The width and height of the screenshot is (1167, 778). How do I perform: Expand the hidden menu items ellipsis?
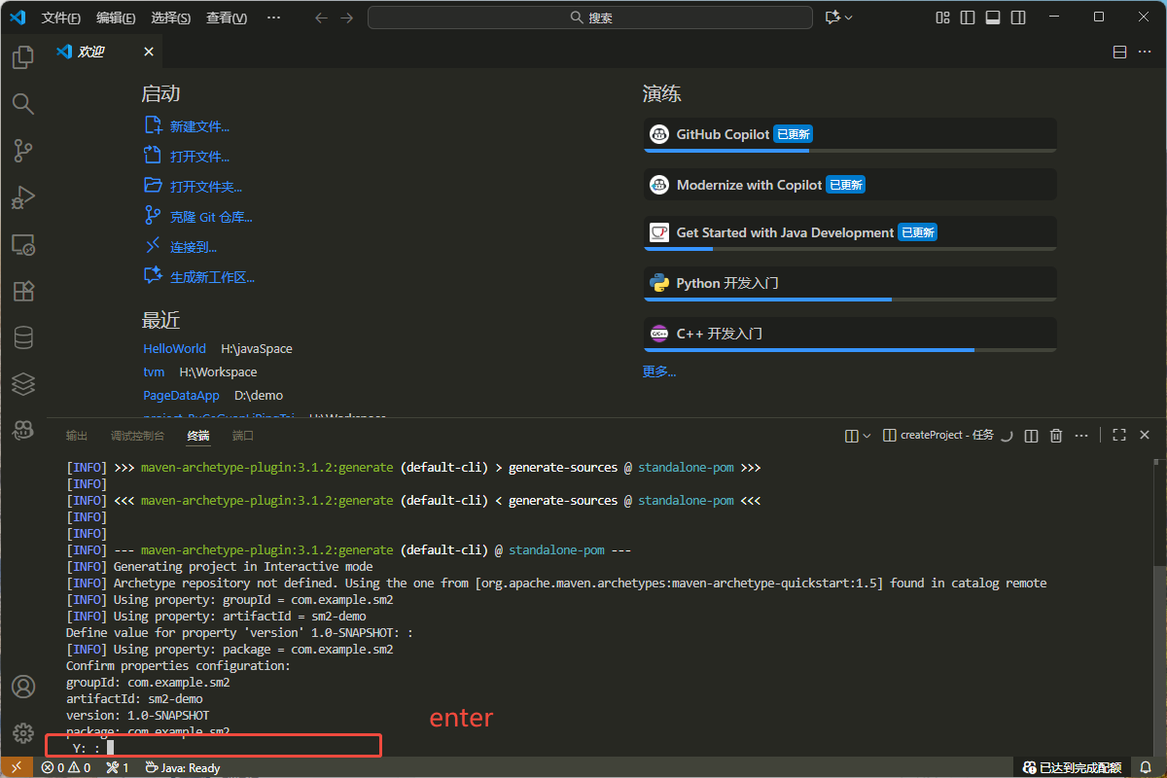[x=273, y=18]
